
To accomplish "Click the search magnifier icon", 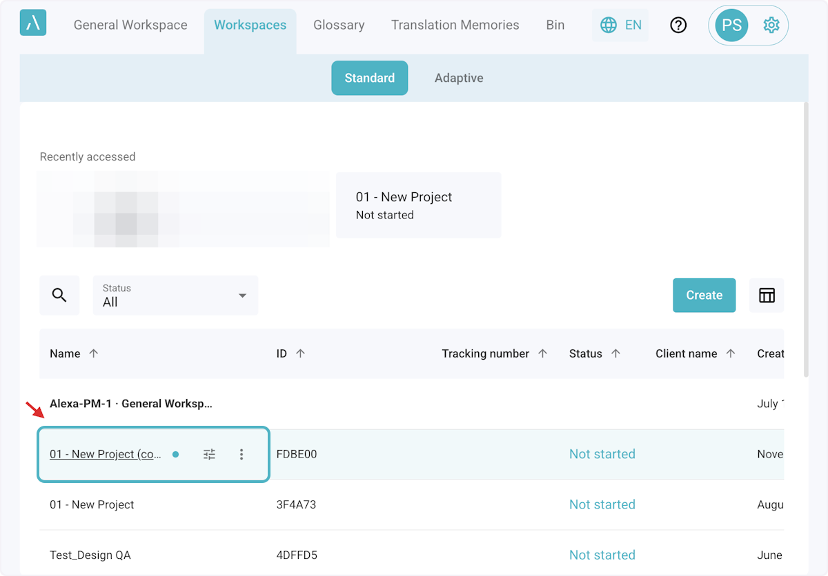I will [59, 296].
